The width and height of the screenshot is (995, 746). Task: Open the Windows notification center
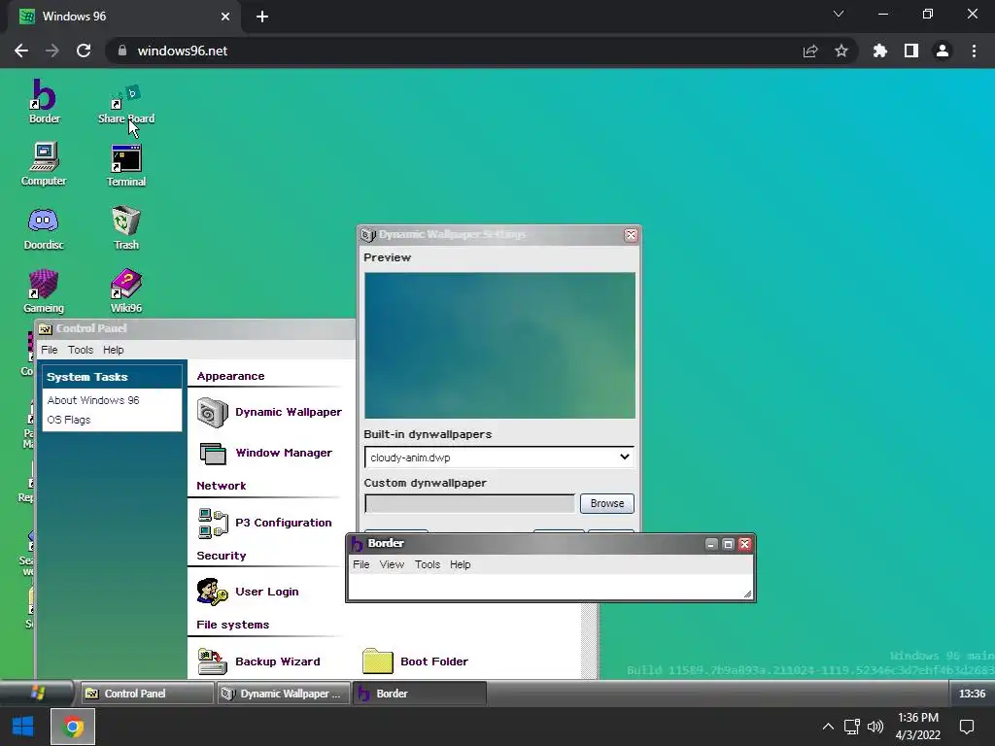[967, 727]
